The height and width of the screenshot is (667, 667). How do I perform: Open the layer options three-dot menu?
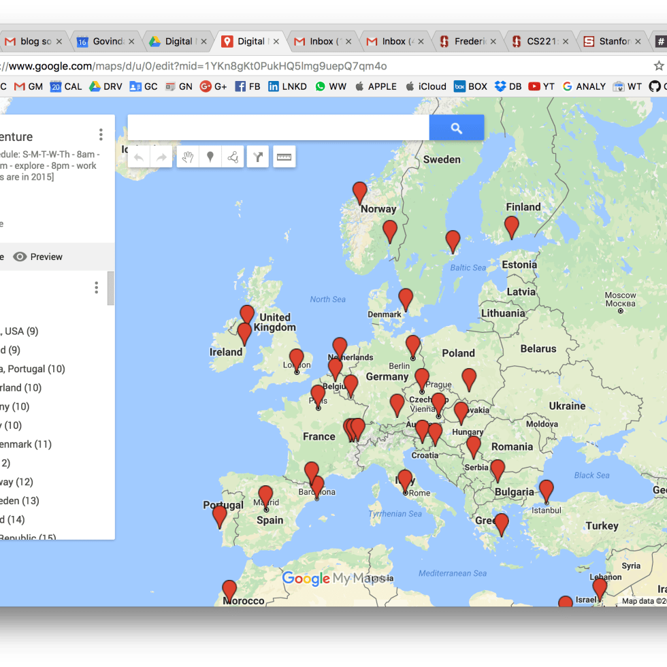(96, 288)
